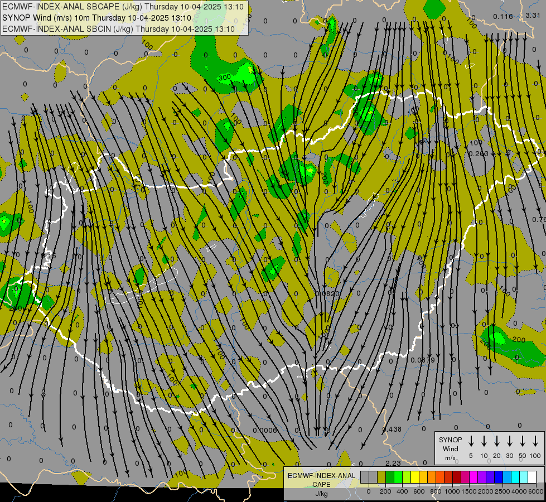Click the map value 0.0879
The height and width of the screenshot is (502, 546).
click(x=423, y=360)
